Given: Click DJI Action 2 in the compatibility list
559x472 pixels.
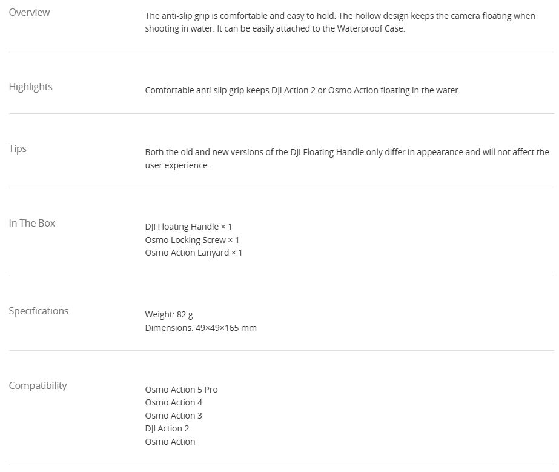Looking at the screenshot, I should [x=167, y=428].
